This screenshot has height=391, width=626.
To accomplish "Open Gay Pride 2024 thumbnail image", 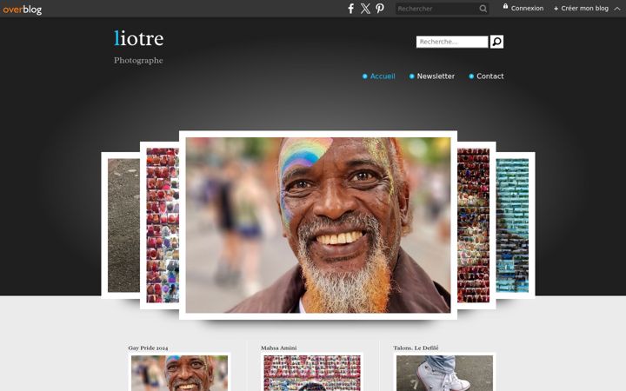I will tap(180, 373).
